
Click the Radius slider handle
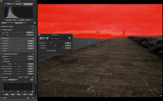16,64
